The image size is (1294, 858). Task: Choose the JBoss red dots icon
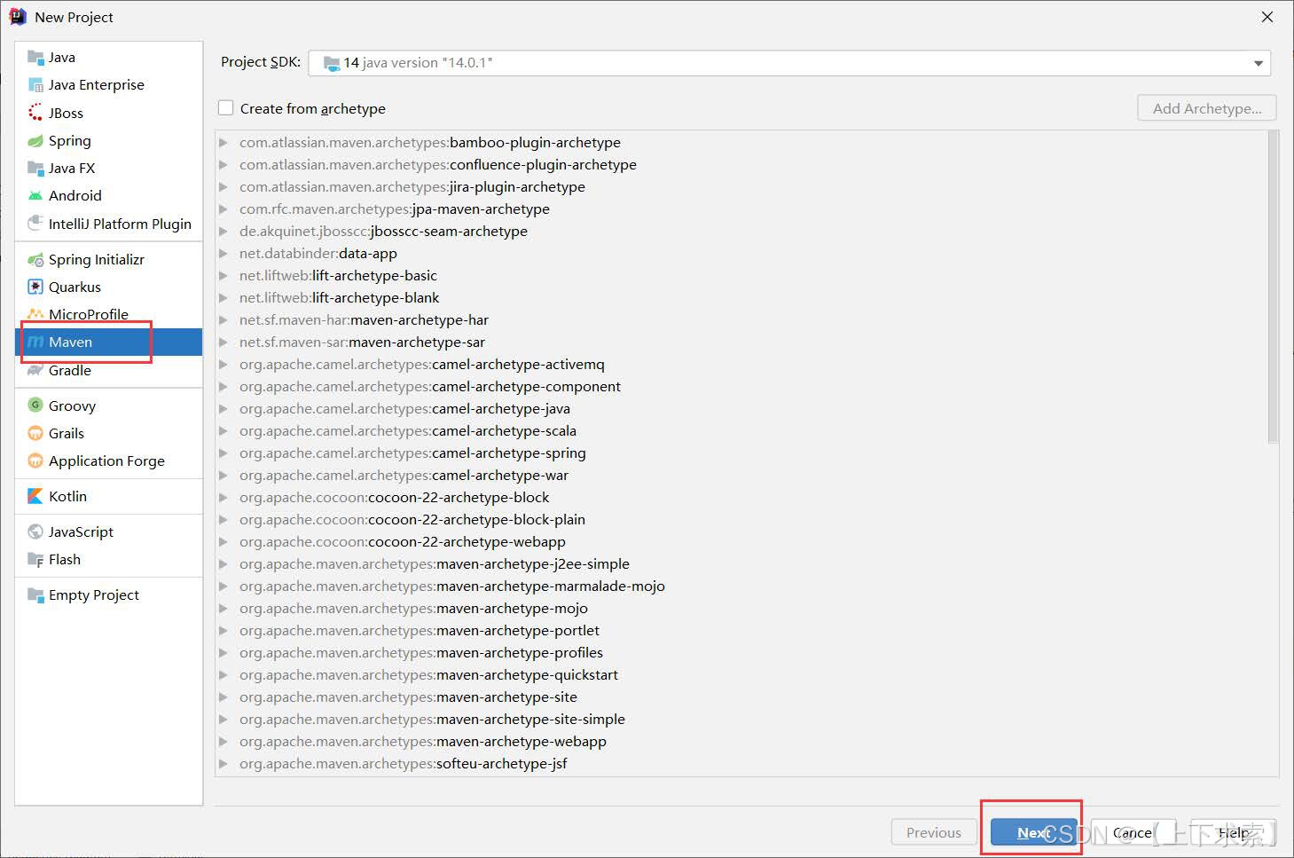tap(35, 113)
